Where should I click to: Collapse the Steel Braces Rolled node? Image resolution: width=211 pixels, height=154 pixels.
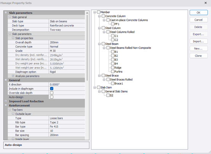104,79
